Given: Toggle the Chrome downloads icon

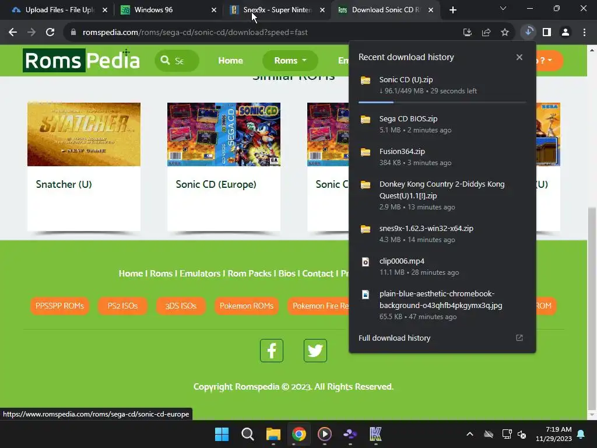Looking at the screenshot, I should [x=528, y=32].
